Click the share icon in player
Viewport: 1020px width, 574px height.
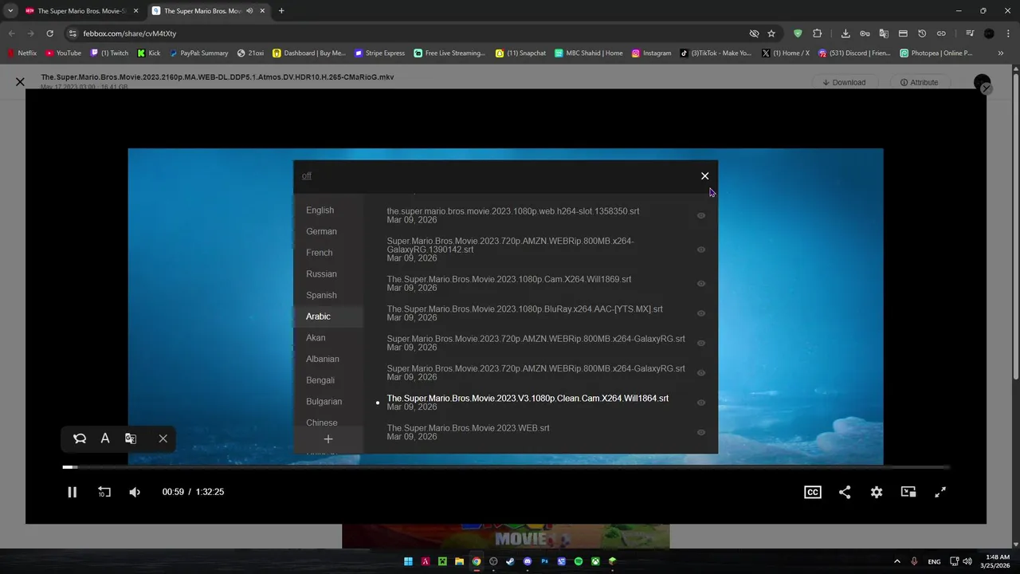[x=845, y=492]
